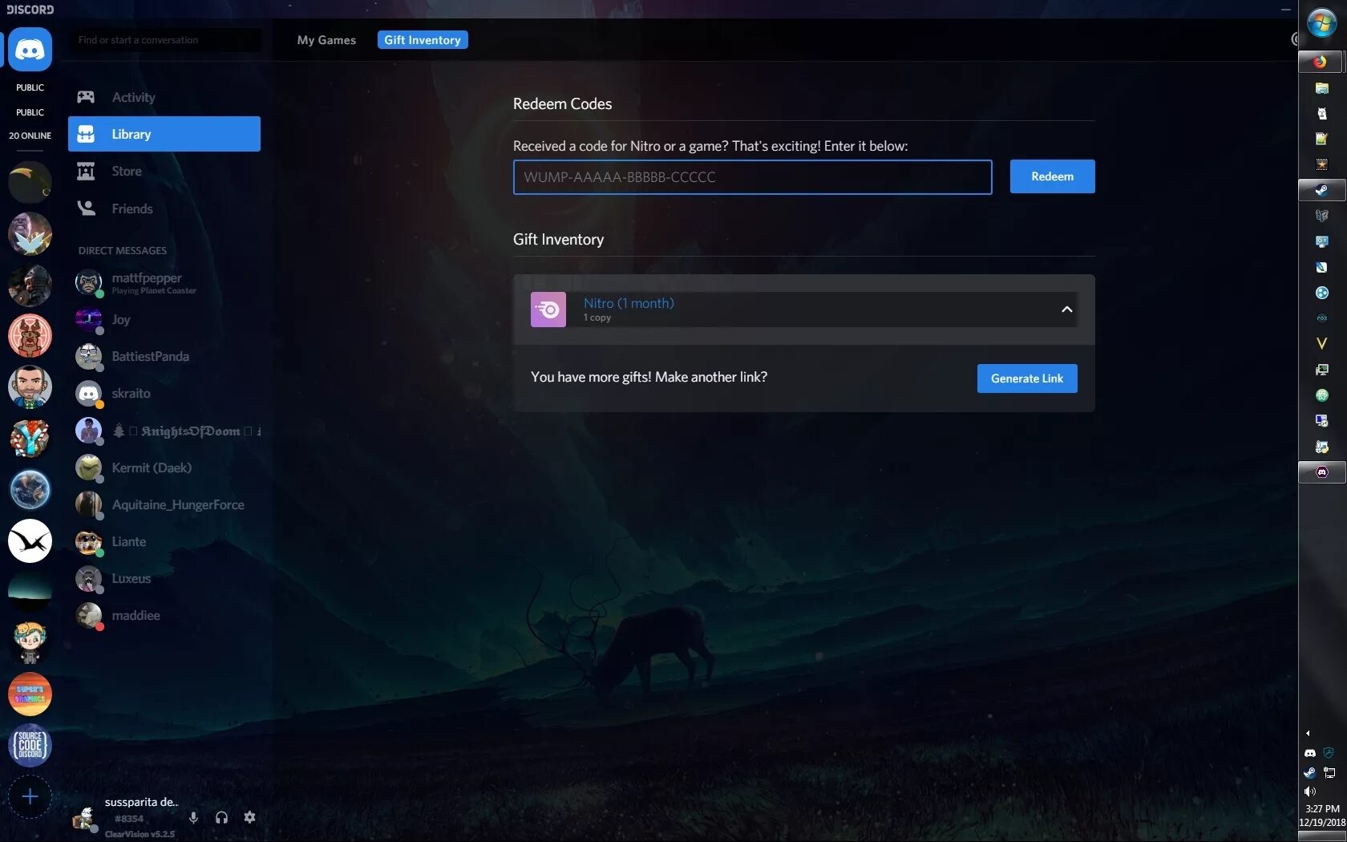Image resolution: width=1347 pixels, height=842 pixels.
Task: Open the Activity page
Action: pyautogui.click(x=164, y=97)
